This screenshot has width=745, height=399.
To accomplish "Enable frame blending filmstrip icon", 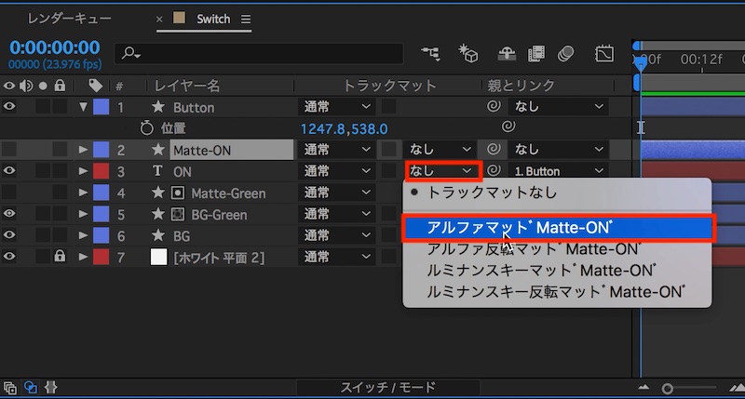I will tap(539, 54).
